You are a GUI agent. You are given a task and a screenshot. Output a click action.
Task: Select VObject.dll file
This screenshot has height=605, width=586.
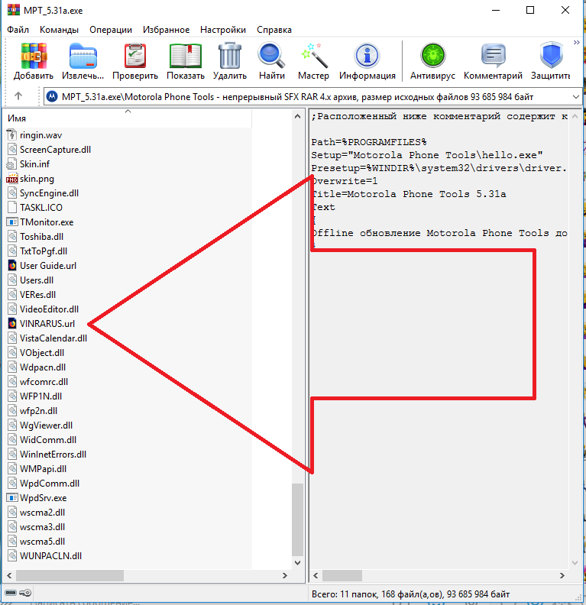click(x=42, y=353)
